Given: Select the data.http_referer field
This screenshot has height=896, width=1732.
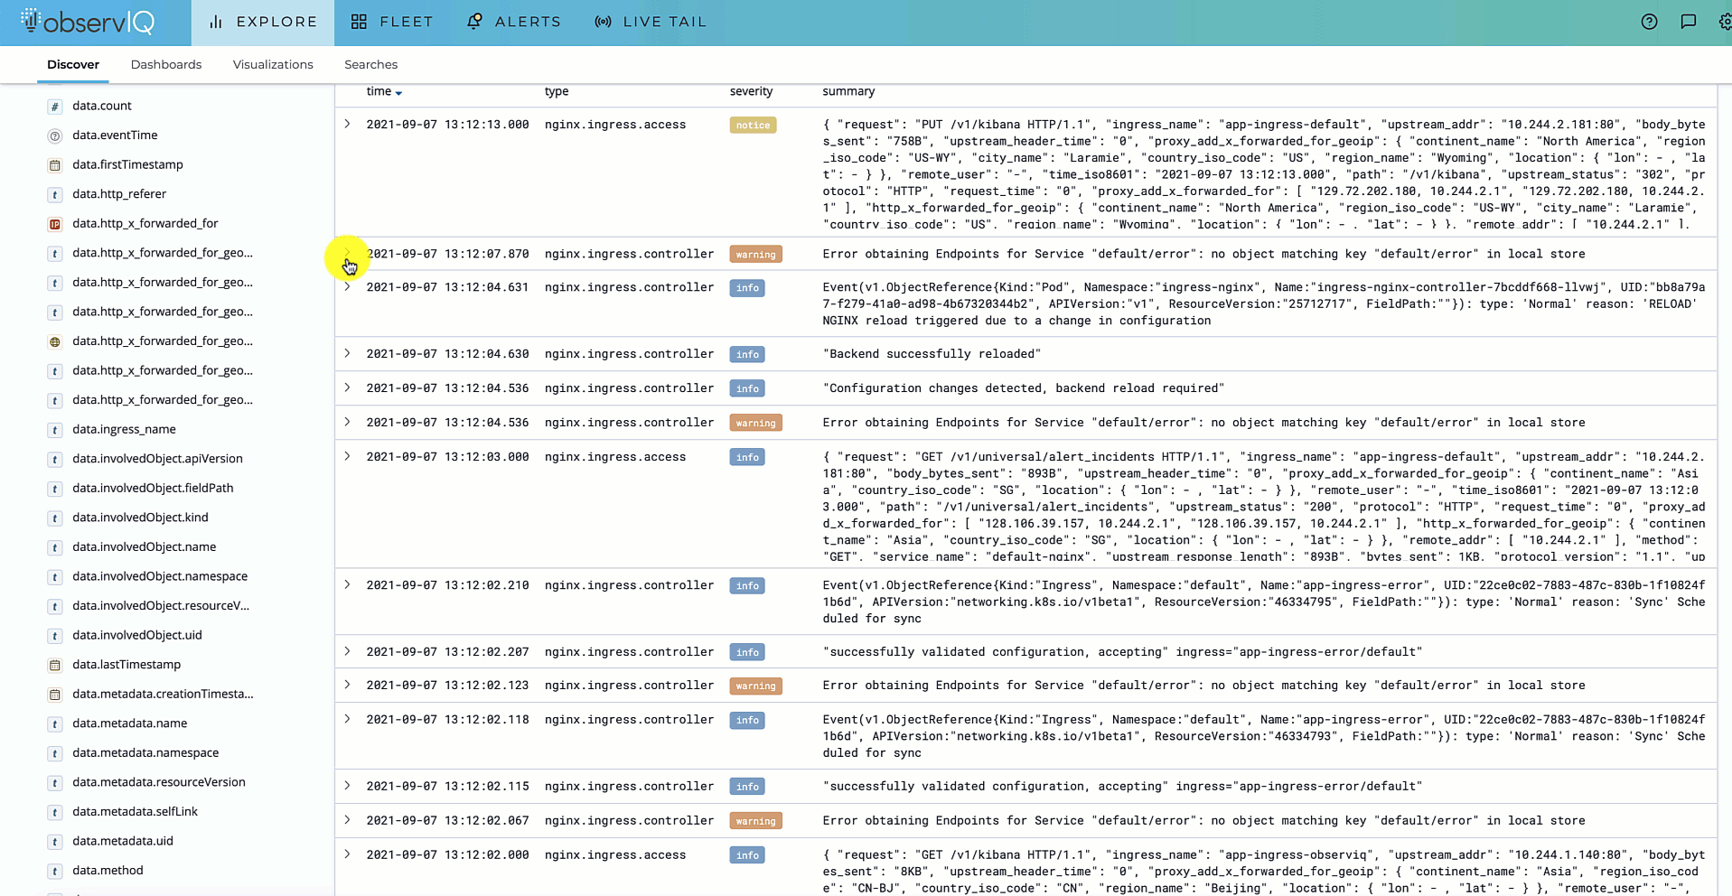Looking at the screenshot, I should [119, 193].
